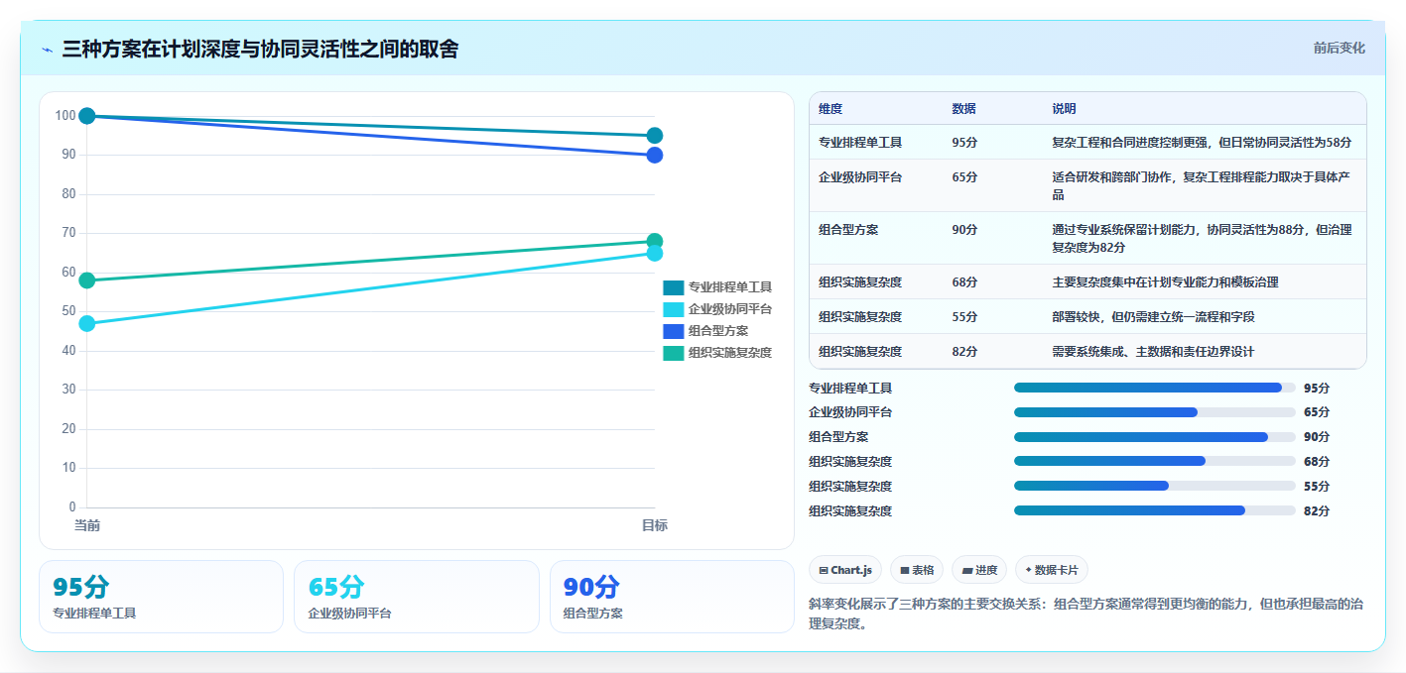Click the 组织实施复杂度 progress bar at 68分
Screen dimensions: 1406x673
tap(1155, 461)
